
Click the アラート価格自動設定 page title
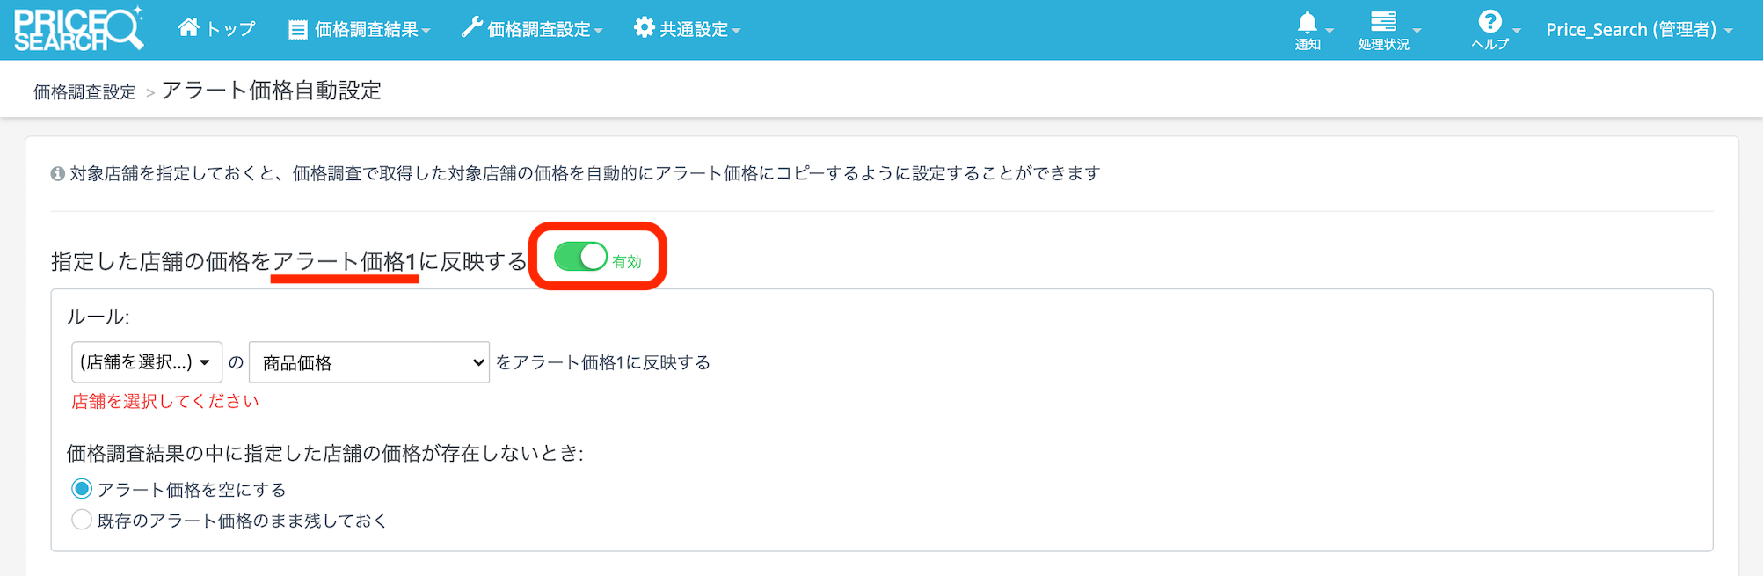click(x=271, y=90)
